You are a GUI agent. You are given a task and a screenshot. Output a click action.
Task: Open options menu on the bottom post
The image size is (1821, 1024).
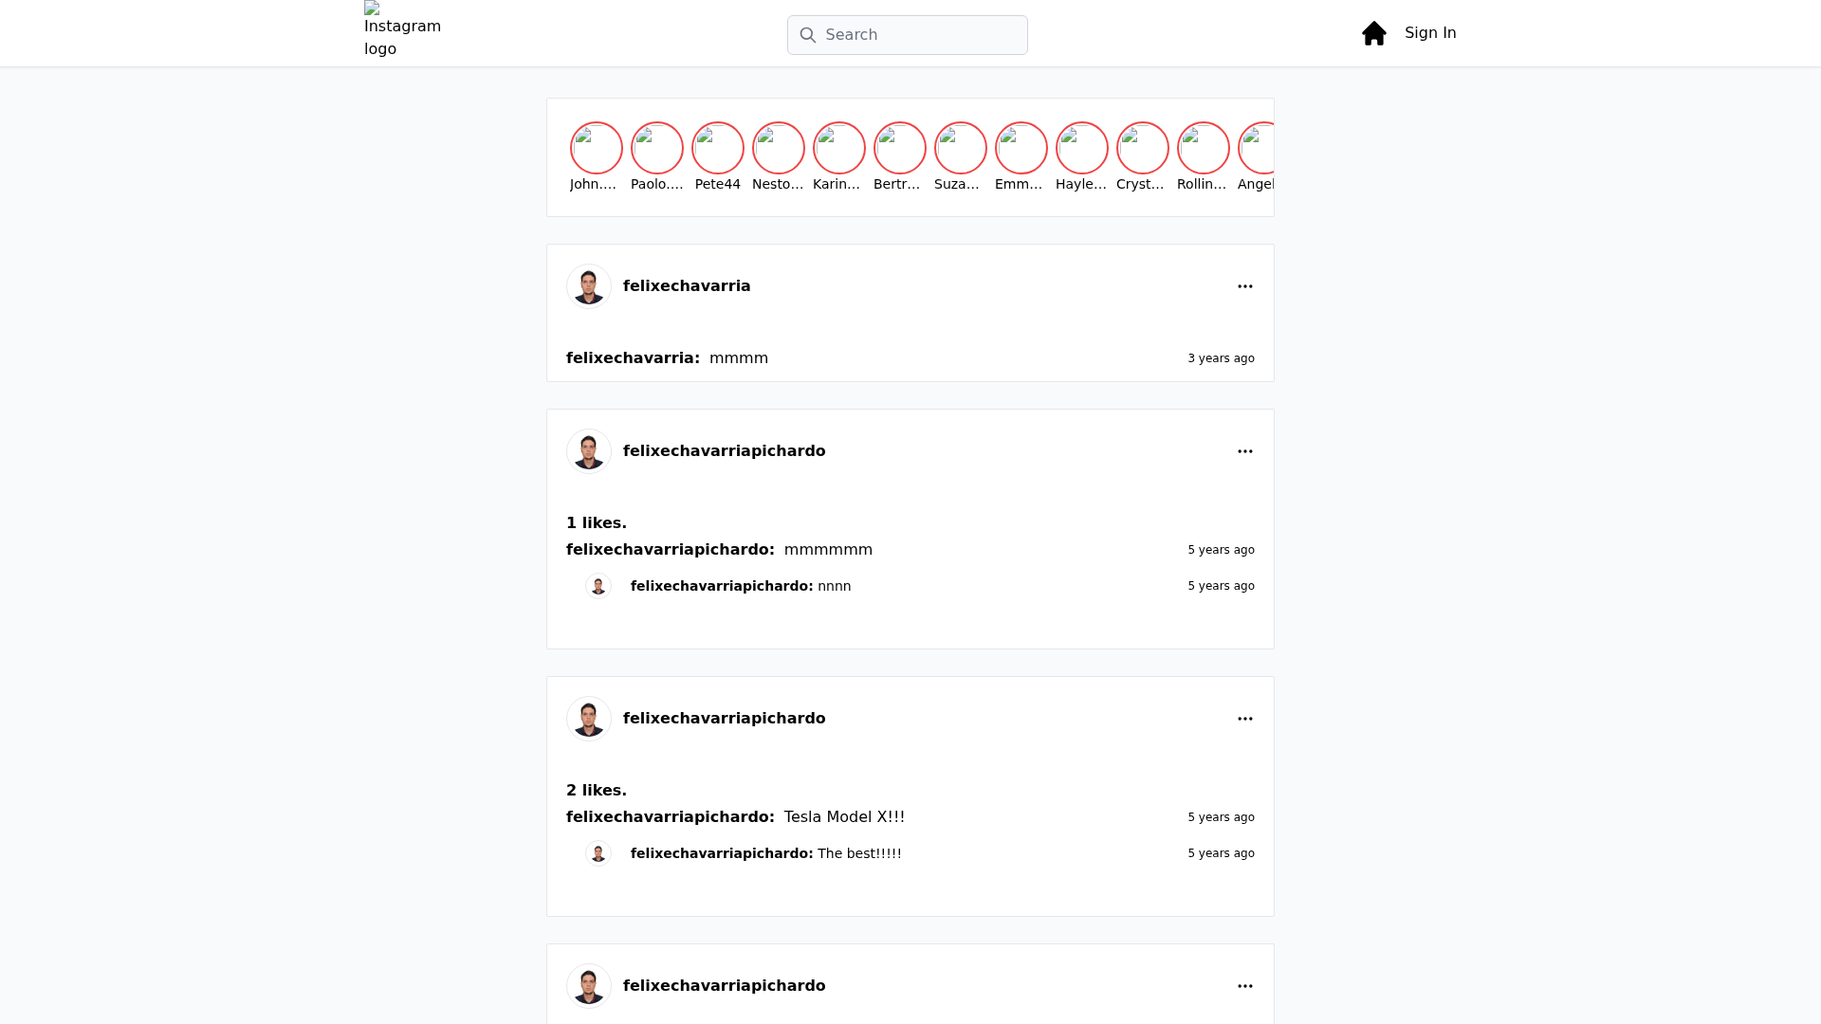1245,986
